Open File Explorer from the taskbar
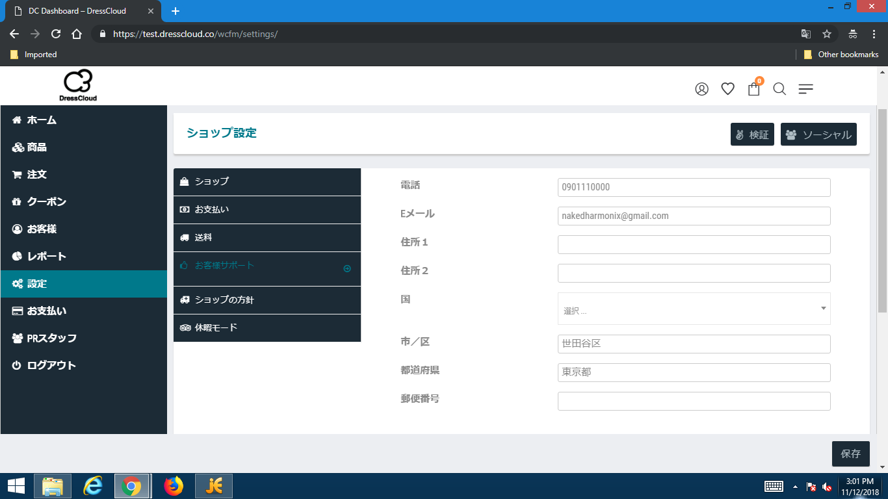Screen dimensions: 888x499 [53, 486]
